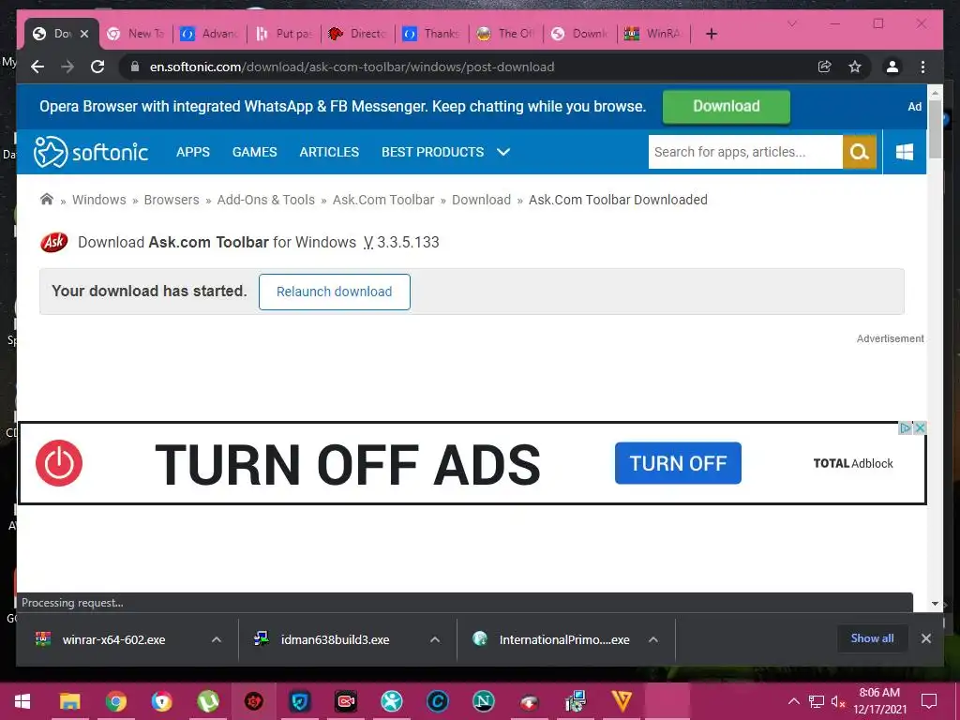Click the orange search magnifier button
960x720 pixels.
tap(860, 152)
